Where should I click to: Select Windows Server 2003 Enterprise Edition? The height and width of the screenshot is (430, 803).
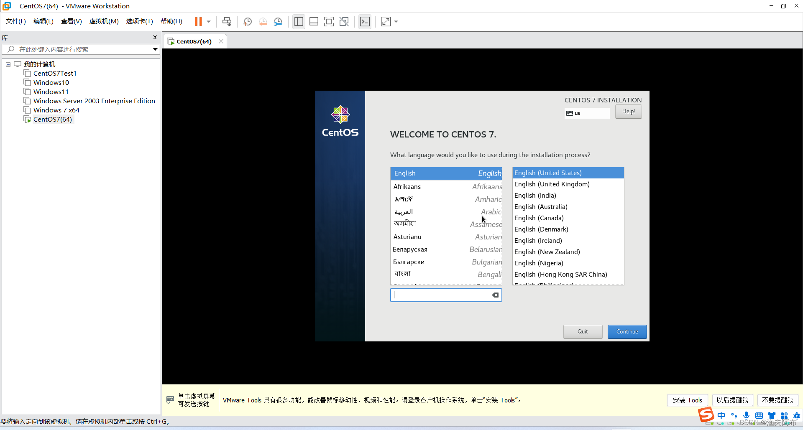click(x=94, y=101)
